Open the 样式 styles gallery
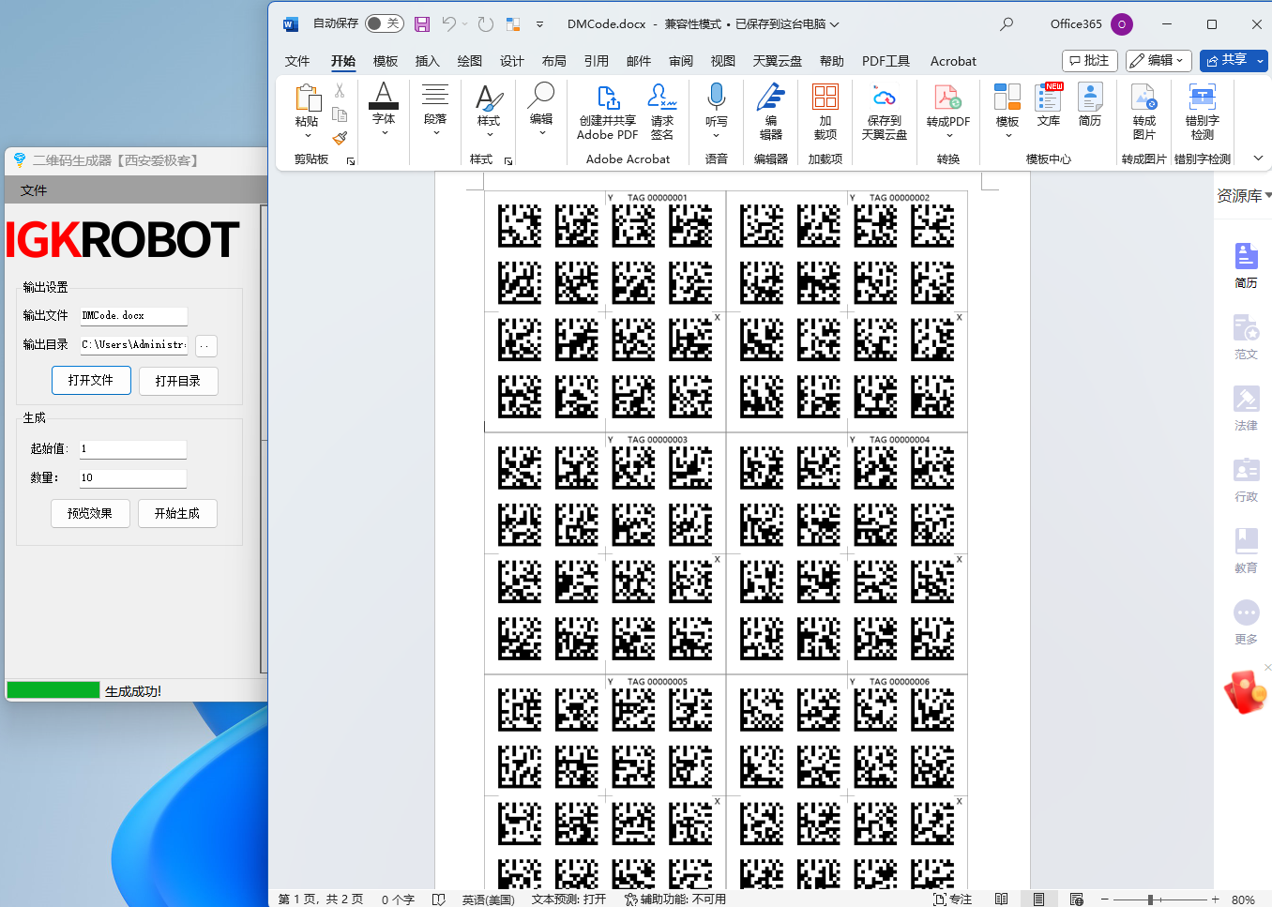1272x907 pixels. point(489,110)
